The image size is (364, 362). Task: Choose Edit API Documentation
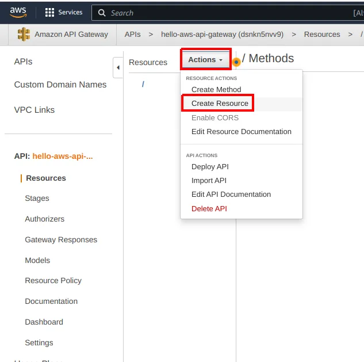(231, 195)
